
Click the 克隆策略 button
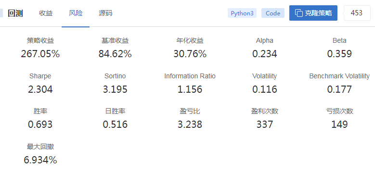point(313,13)
